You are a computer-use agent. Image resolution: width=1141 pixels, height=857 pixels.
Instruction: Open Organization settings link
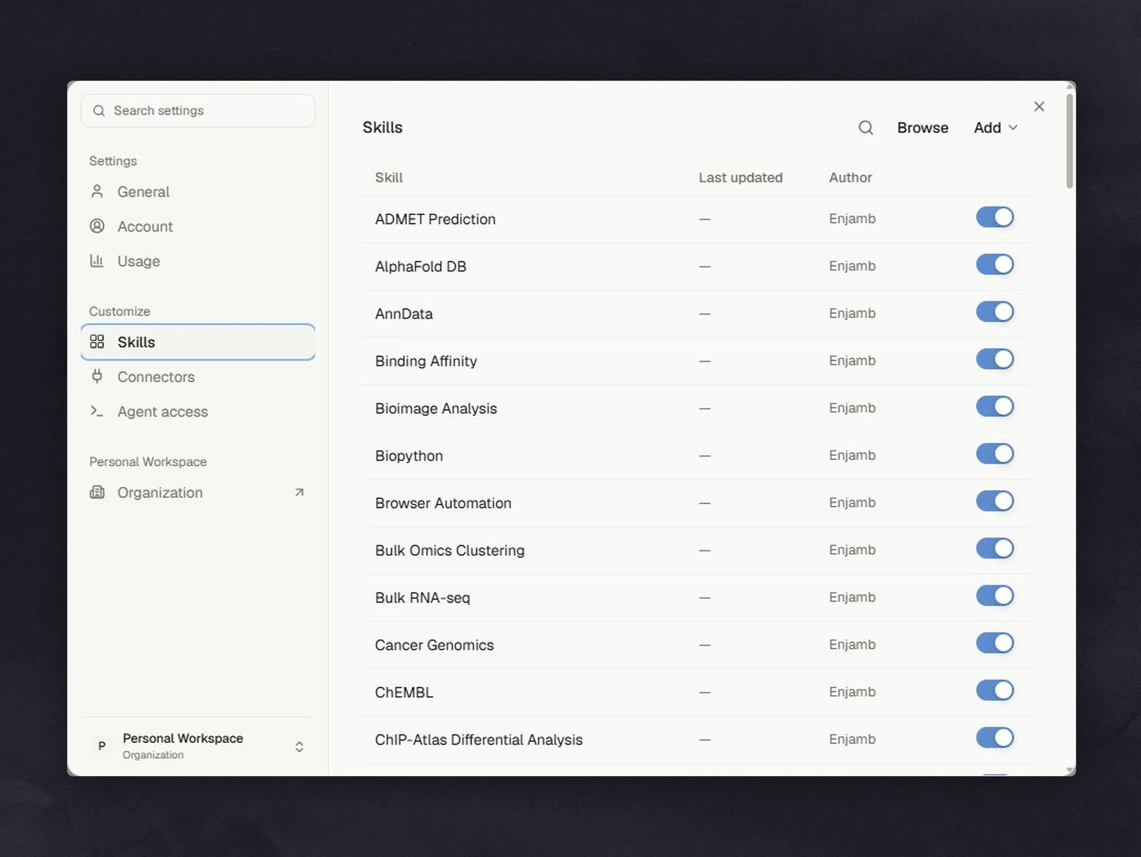tap(198, 492)
